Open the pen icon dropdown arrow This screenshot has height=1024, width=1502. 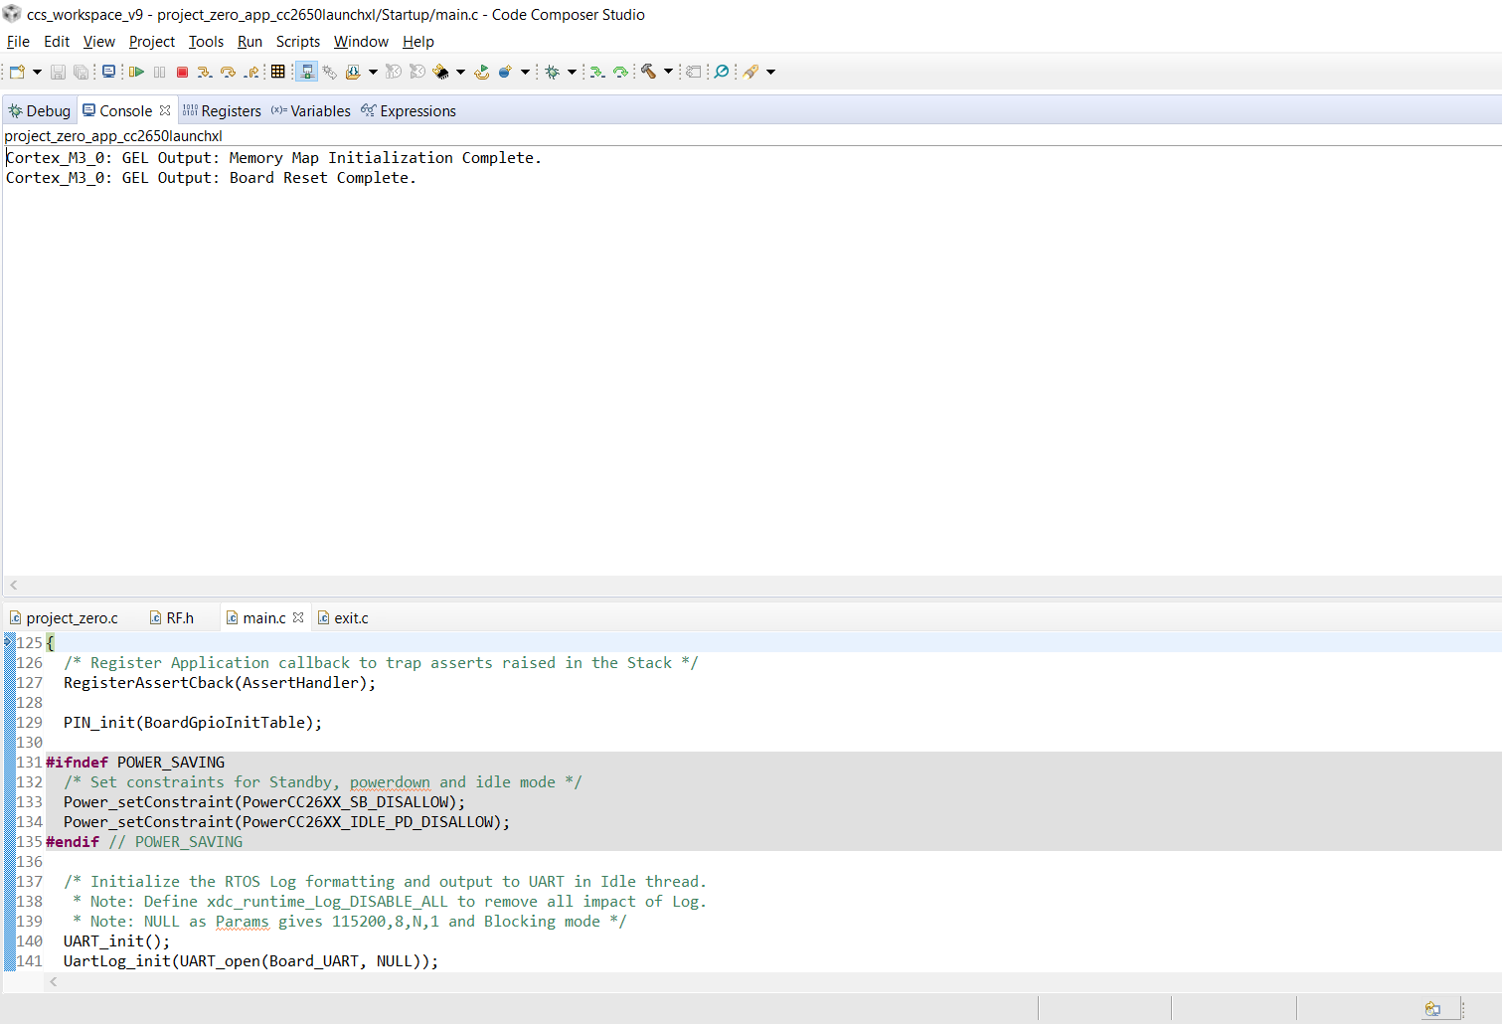point(770,72)
